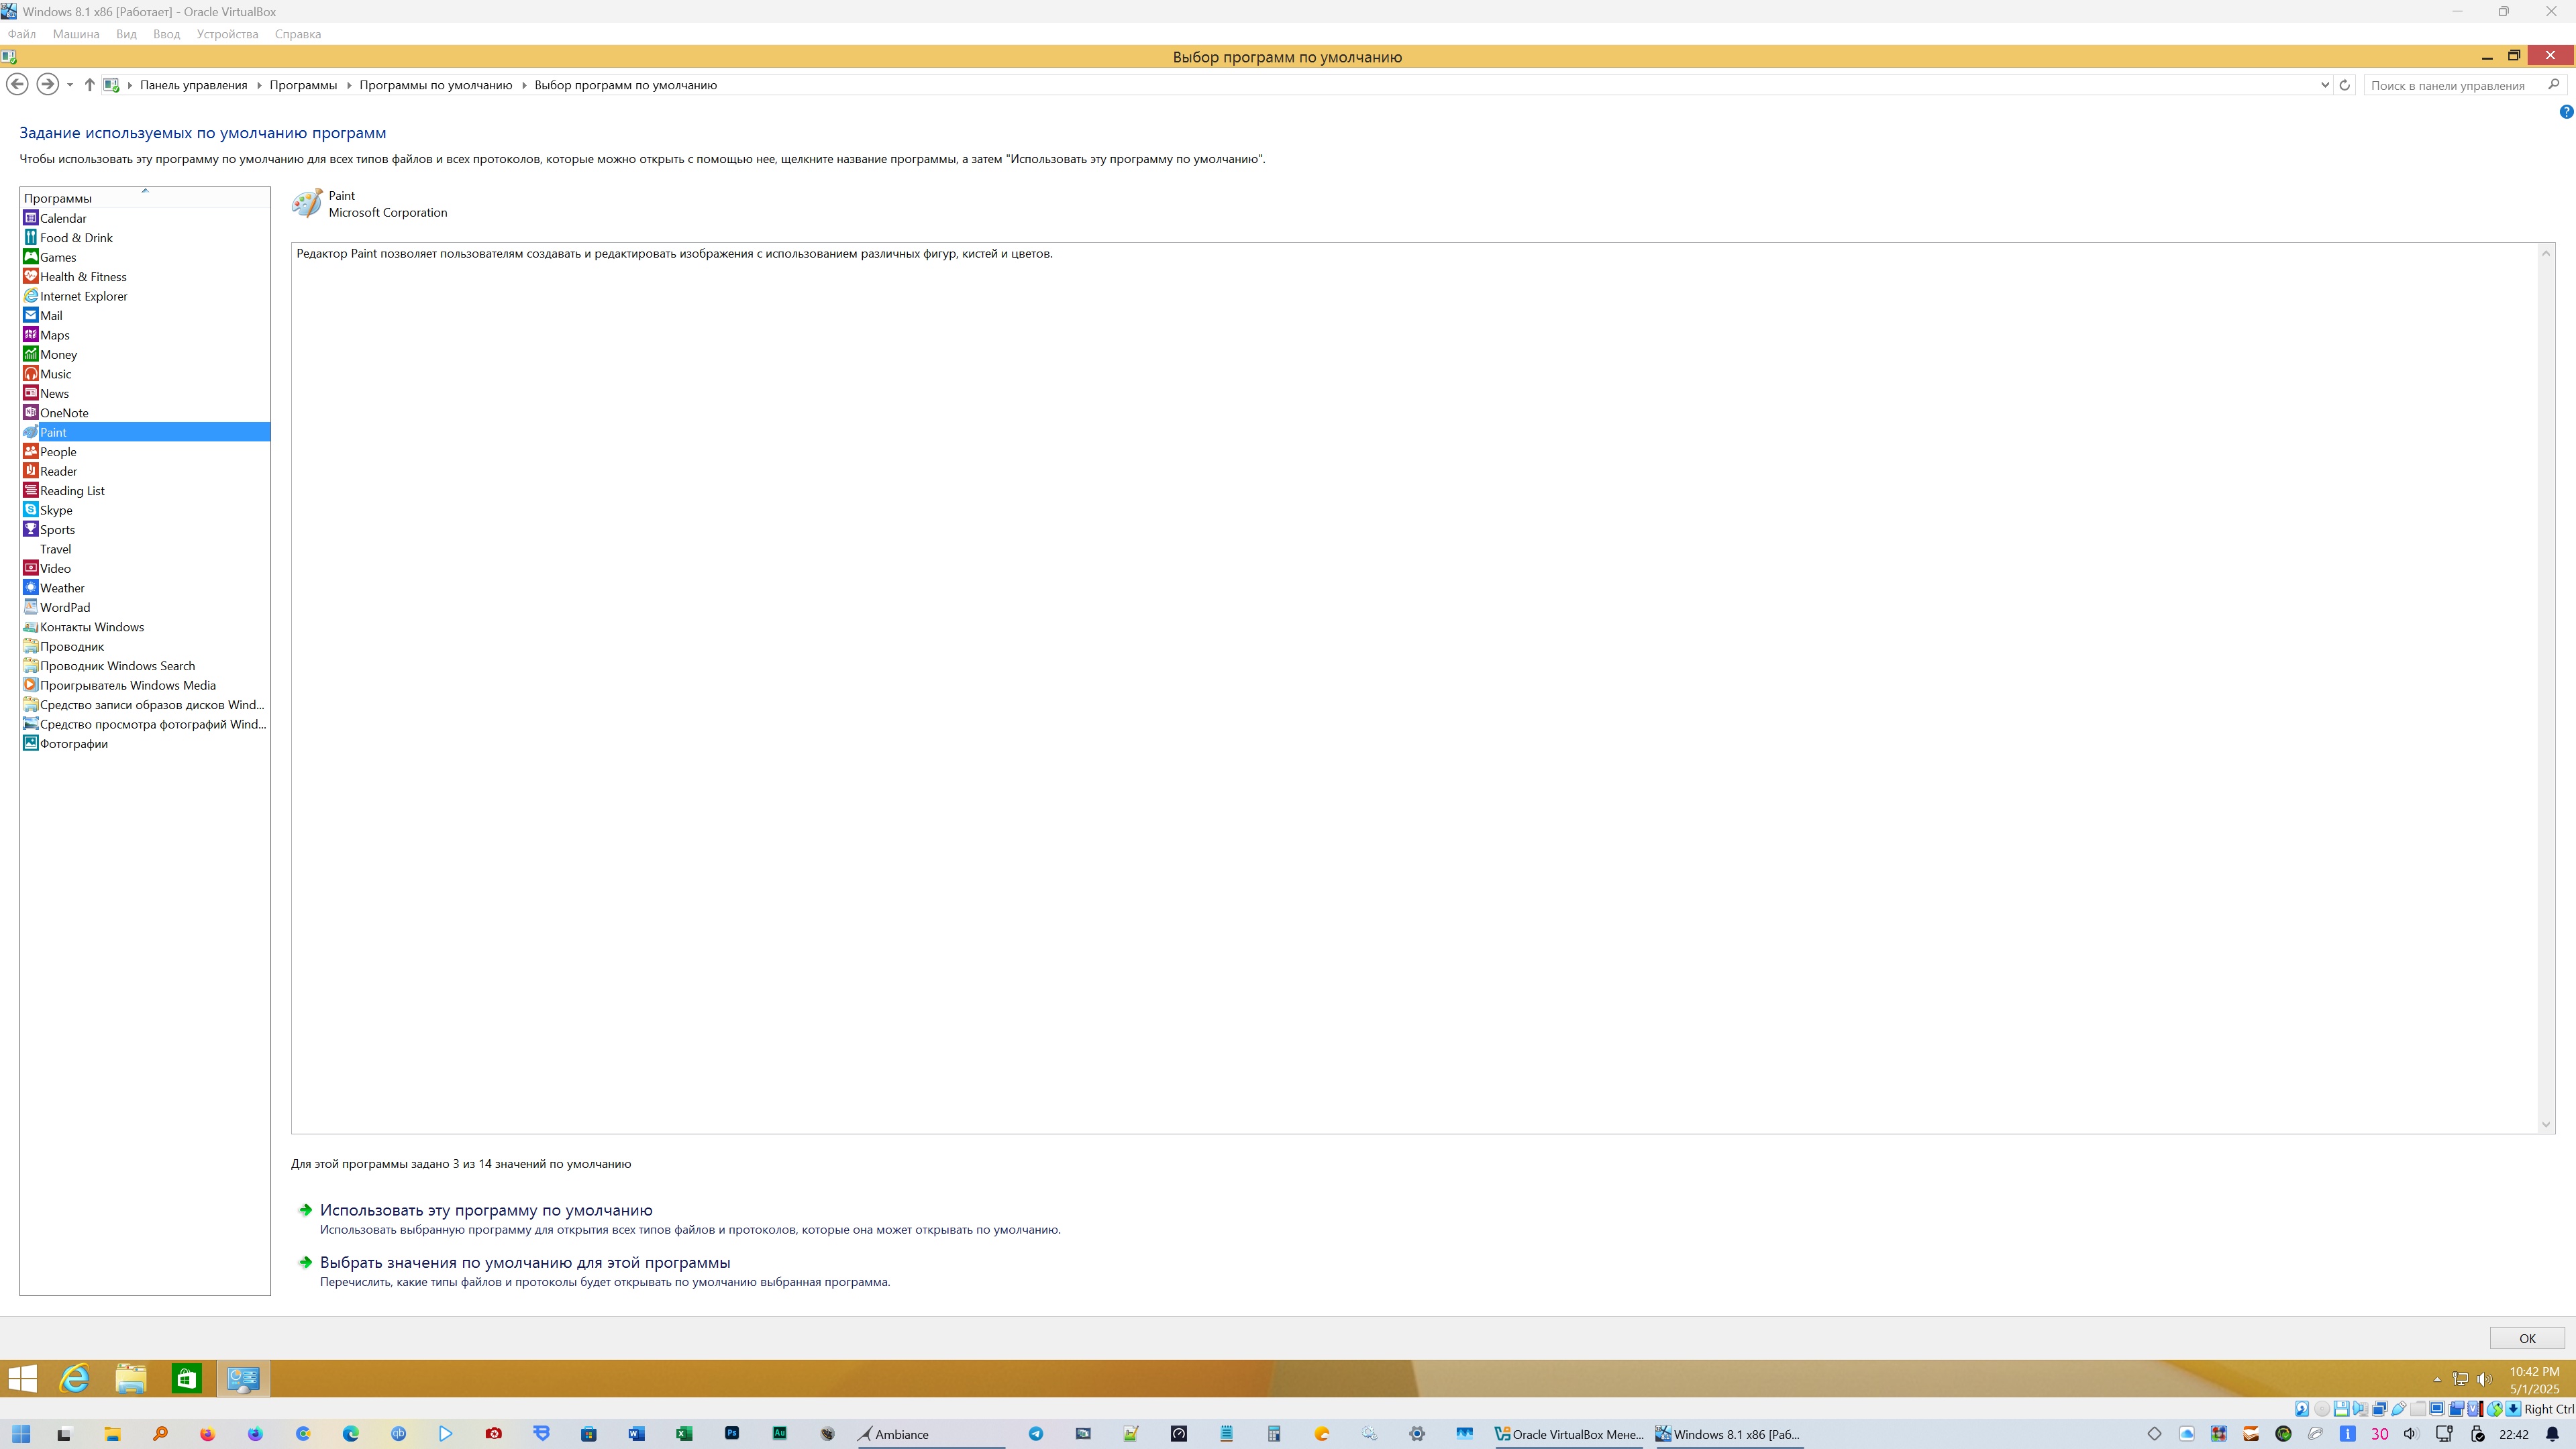Image resolution: width=2576 pixels, height=1449 pixels.
Task: Select Проигрыватель Windows Media entry
Action: click(127, 685)
